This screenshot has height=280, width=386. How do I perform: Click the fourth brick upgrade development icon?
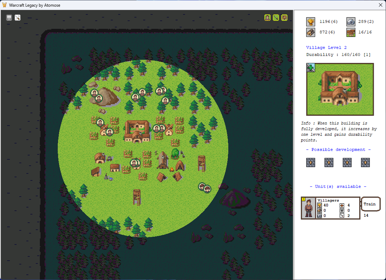(365, 163)
